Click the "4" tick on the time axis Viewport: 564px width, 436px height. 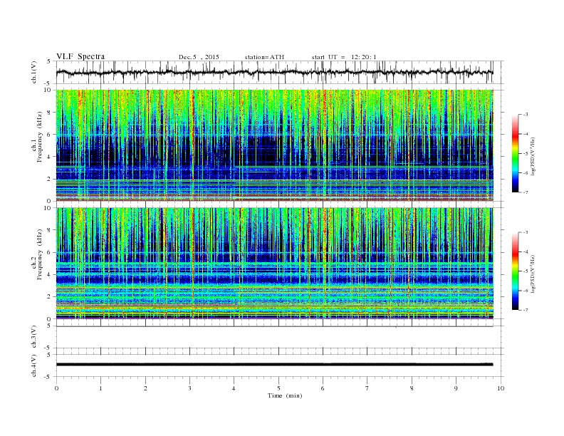pos(234,388)
